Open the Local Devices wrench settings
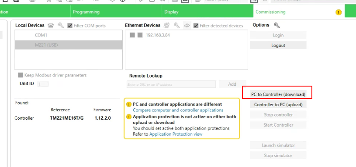The height and width of the screenshot is (167, 356). (61, 25)
